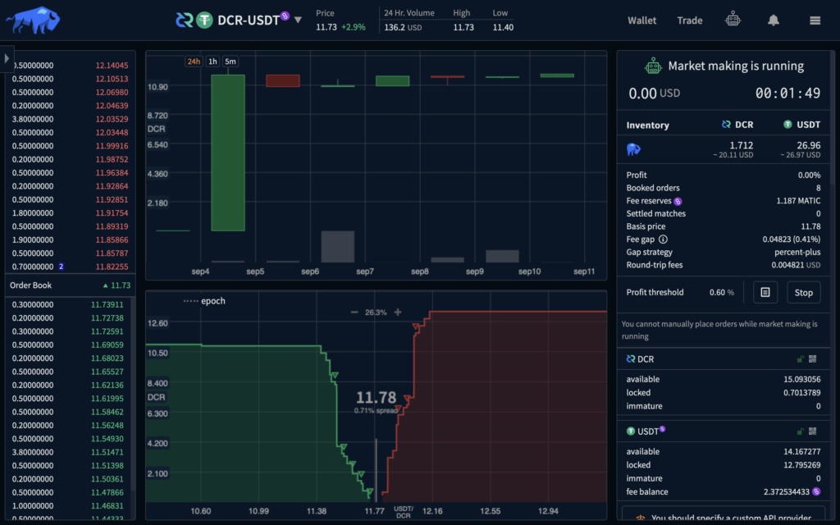Screen dimensions: 840x525
Task: Open the DCR-USDT market selector dropdown
Action: 298,21
